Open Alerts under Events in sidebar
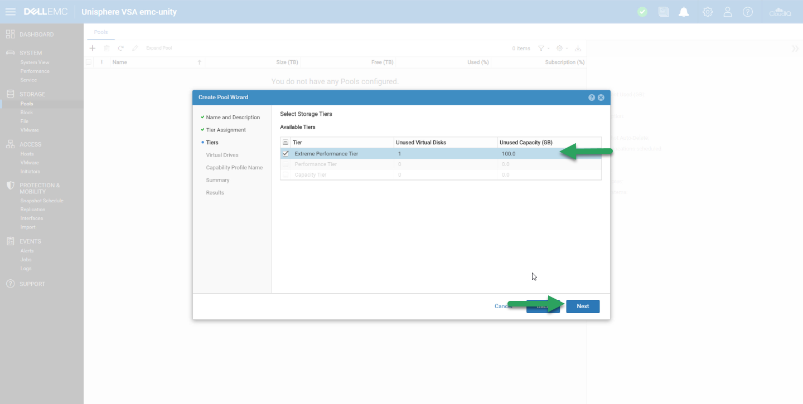 point(27,251)
